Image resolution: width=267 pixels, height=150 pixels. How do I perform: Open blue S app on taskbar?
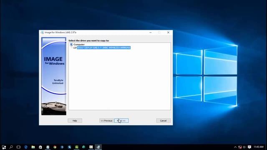pyautogui.click(x=69, y=147)
